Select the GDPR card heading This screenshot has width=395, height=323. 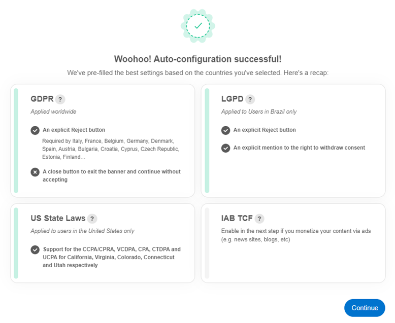42,99
